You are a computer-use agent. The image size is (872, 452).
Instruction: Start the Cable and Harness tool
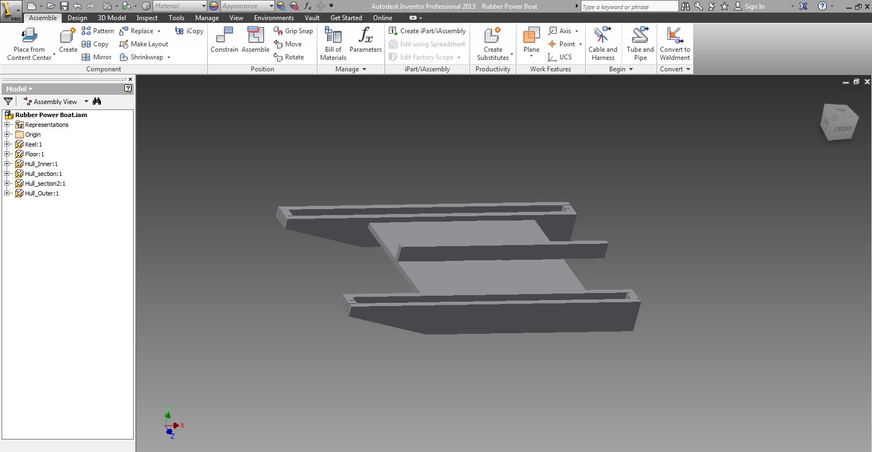[x=603, y=44]
